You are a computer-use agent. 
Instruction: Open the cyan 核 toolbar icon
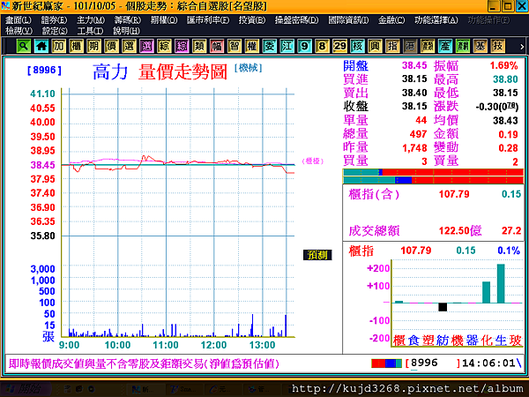click(x=357, y=46)
